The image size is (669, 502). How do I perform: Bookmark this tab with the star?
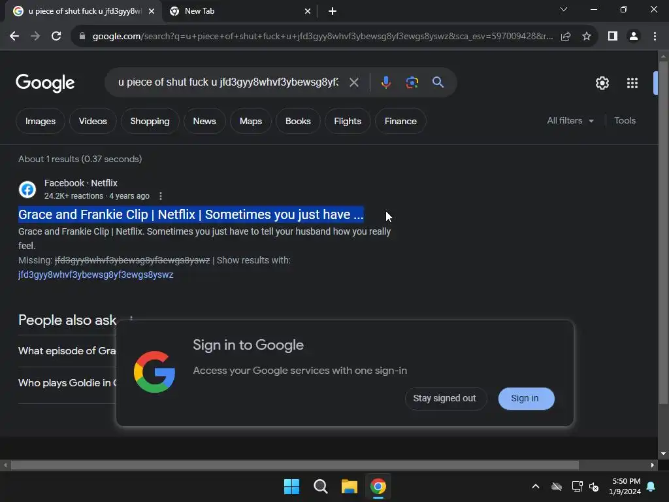pos(587,37)
